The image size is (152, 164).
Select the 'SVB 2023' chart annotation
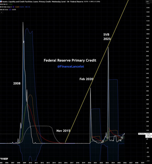107,37
